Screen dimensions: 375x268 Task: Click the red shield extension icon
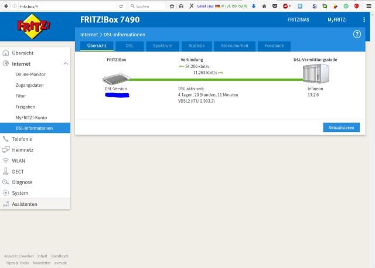coord(356,6)
